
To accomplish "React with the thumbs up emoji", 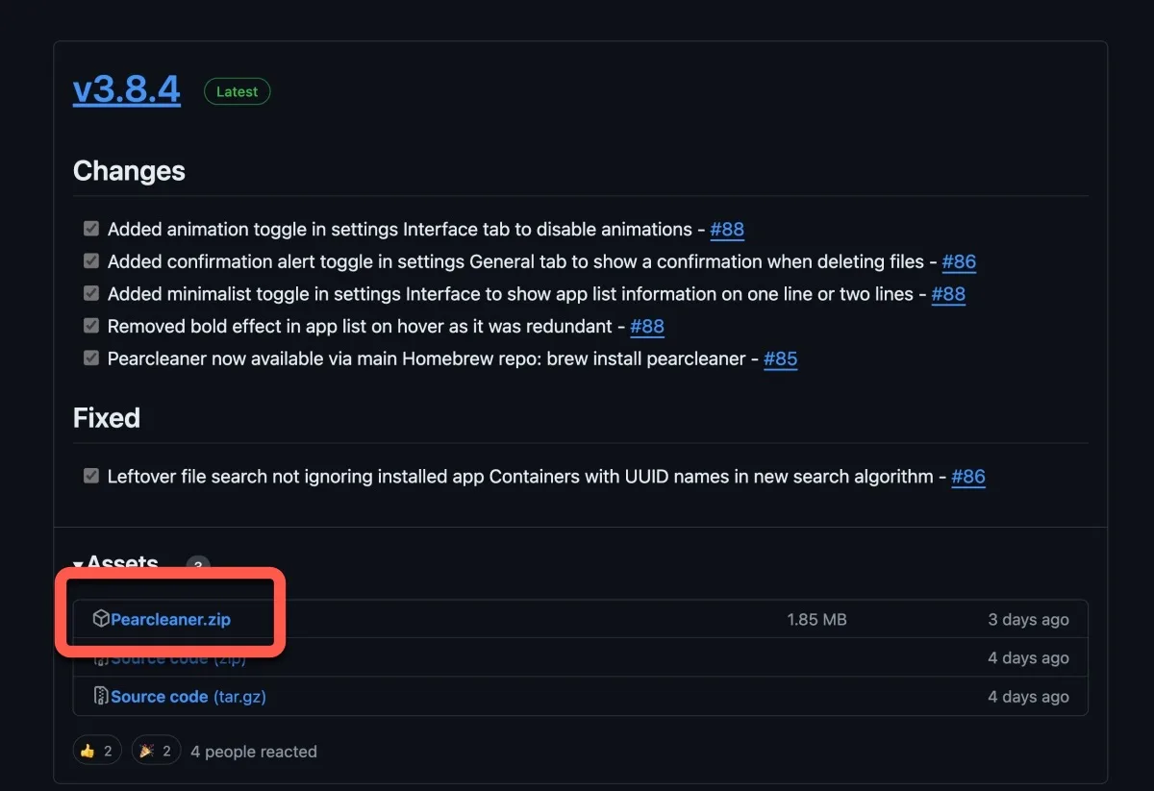I will click(97, 751).
